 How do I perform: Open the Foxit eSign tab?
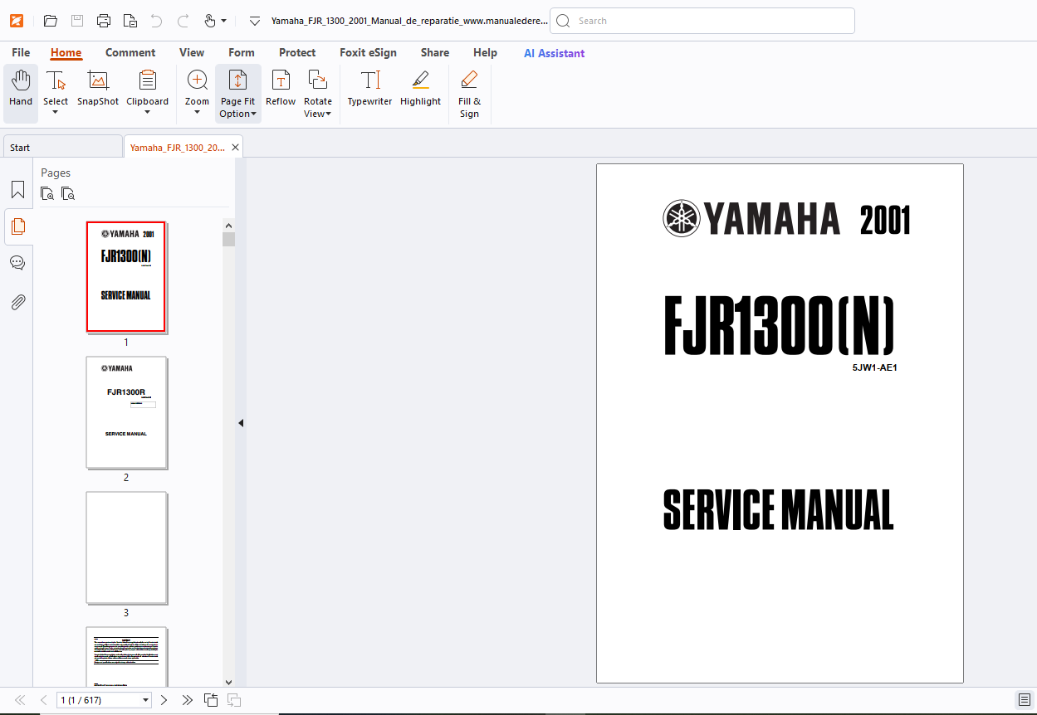click(x=368, y=52)
